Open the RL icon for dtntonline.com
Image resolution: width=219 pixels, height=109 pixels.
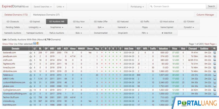point(214,71)
